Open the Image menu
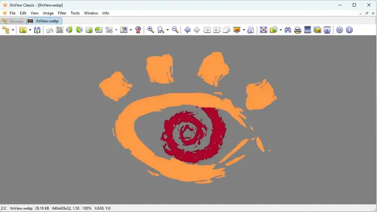The image size is (377, 212). pos(48,13)
